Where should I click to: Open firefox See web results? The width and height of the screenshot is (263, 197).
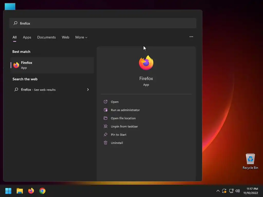tap(52, 90)
